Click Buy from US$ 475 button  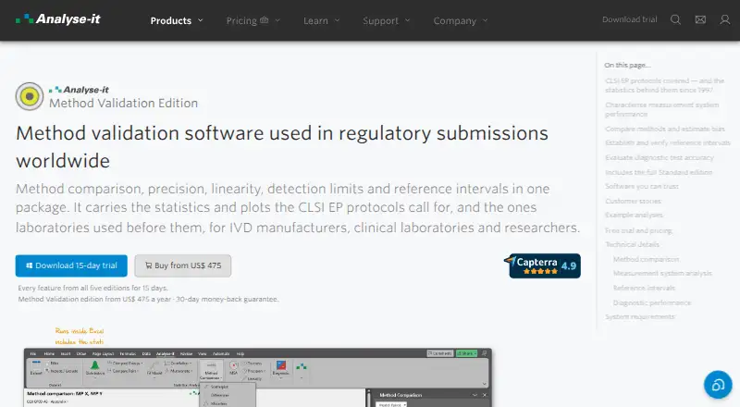[182, 265]
